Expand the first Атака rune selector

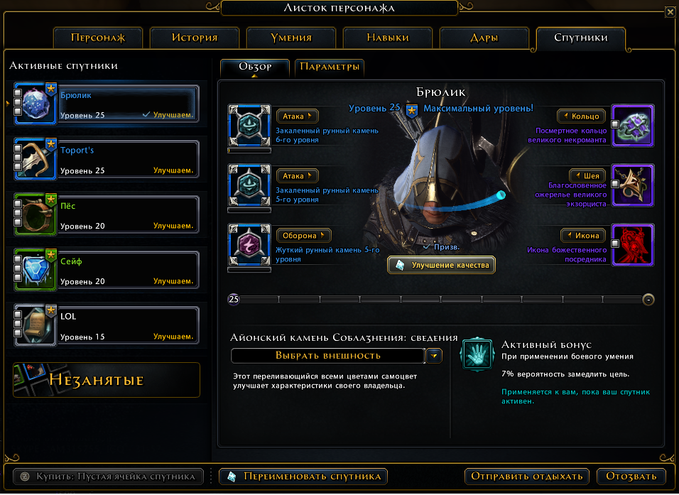tap(298, 116)
